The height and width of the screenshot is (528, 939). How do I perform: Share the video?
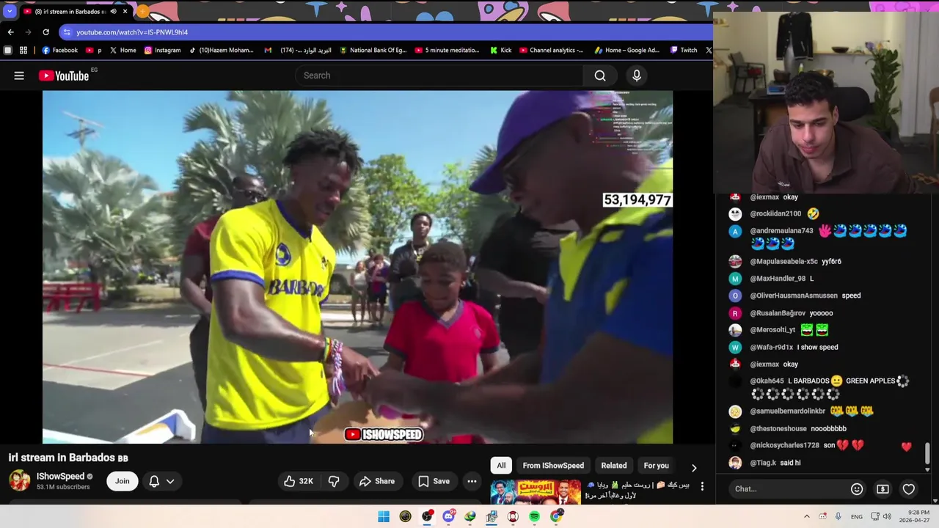(x=377, y=481)
